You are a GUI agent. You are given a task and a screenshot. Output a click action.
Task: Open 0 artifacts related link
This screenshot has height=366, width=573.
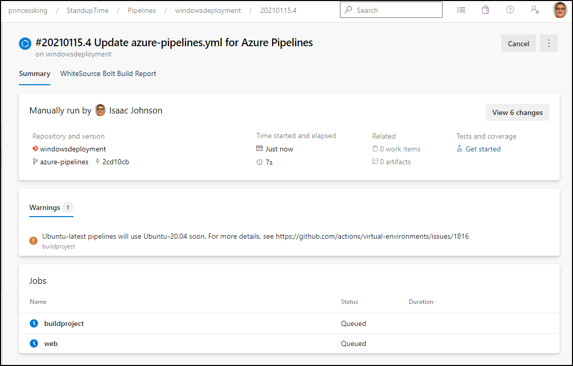tap(395, 162)
